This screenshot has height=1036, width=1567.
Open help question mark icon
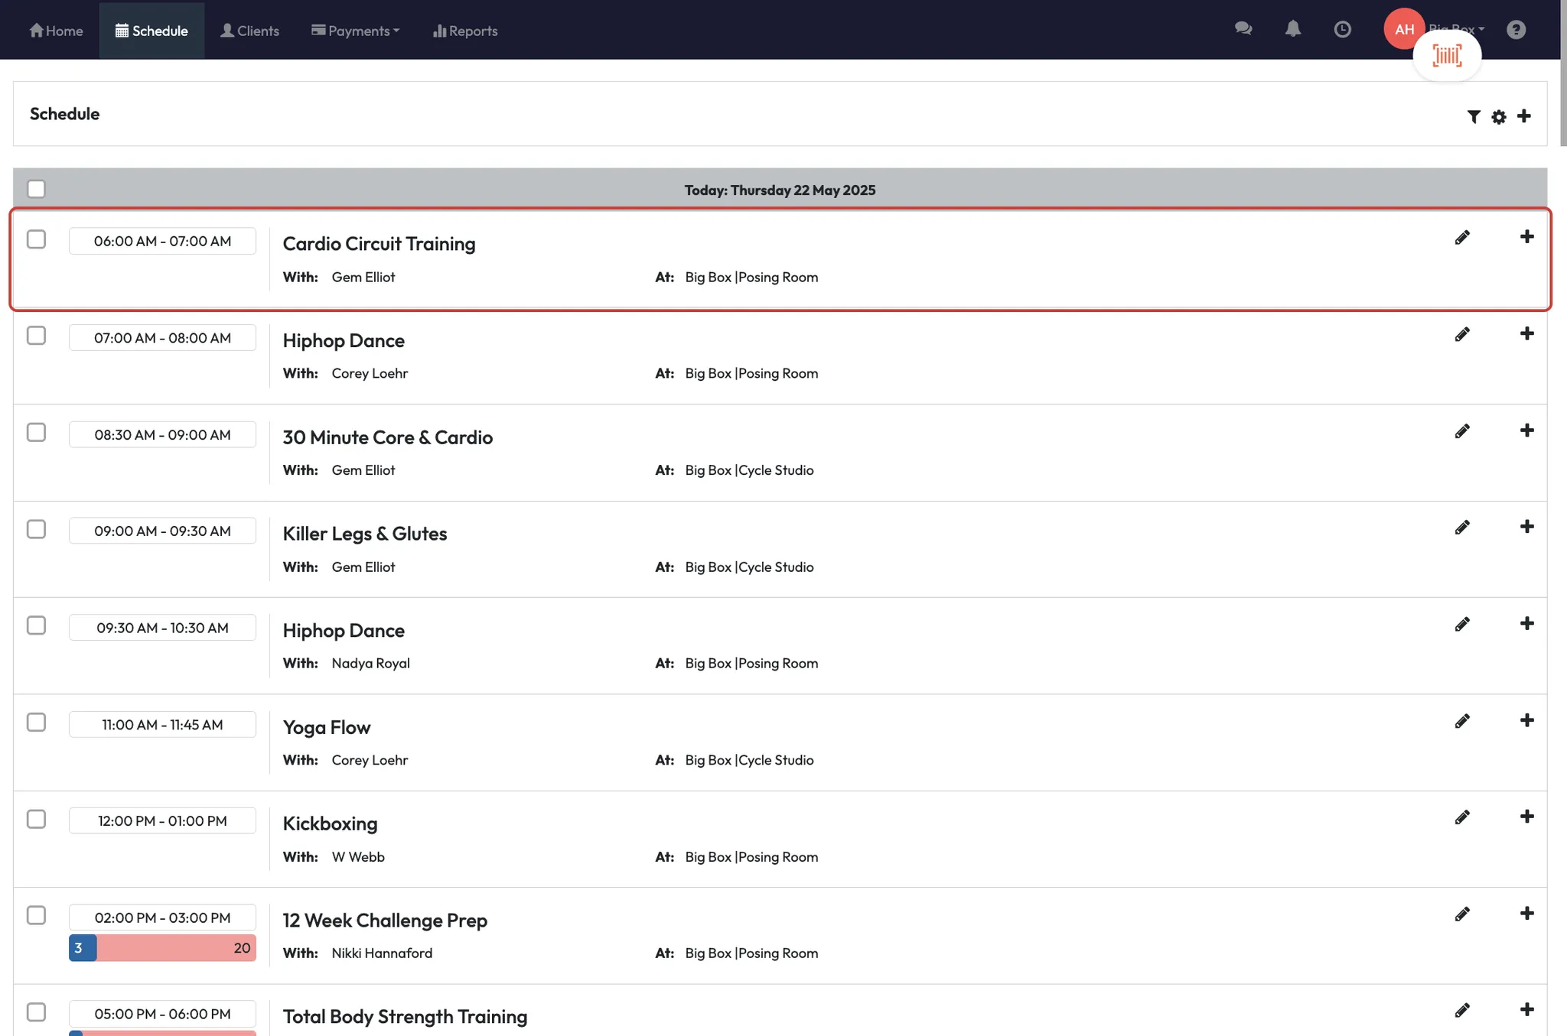pyautogui.click(x=1516, y=29)
